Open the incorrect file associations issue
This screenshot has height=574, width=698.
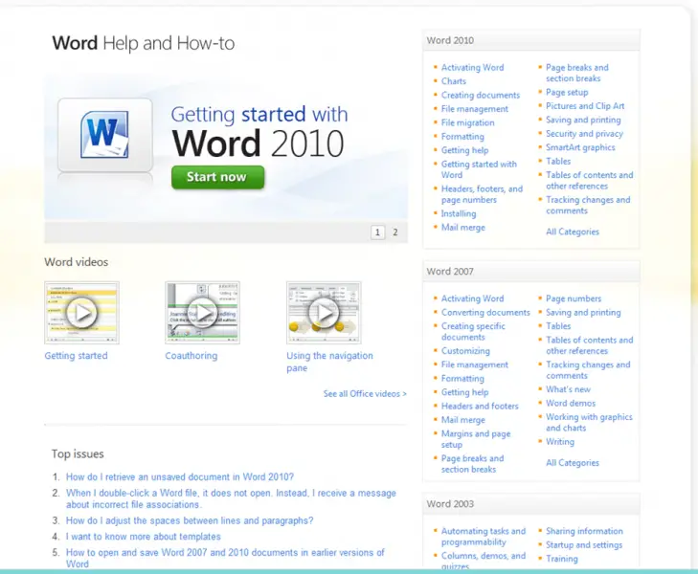(231, 498)
